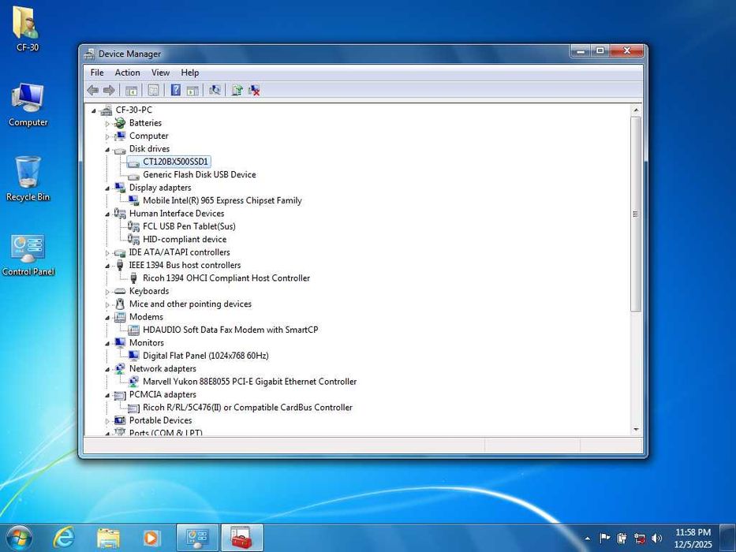Select Generic Flash Disk USB Device
The image size is (736, 552).
(x=199, y=175)
